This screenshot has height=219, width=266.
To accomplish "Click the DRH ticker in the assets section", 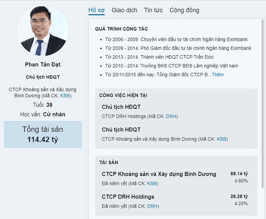I will click(152, 206).
